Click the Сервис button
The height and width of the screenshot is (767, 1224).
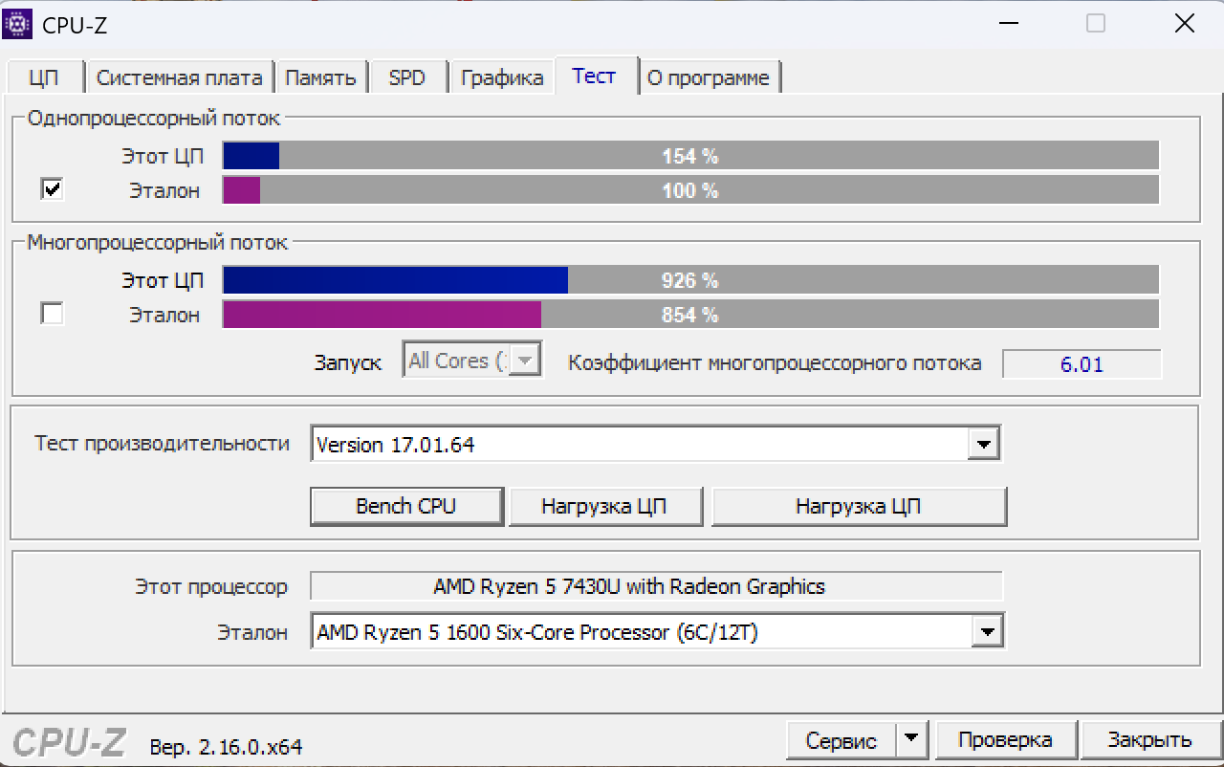pos(841,740)
